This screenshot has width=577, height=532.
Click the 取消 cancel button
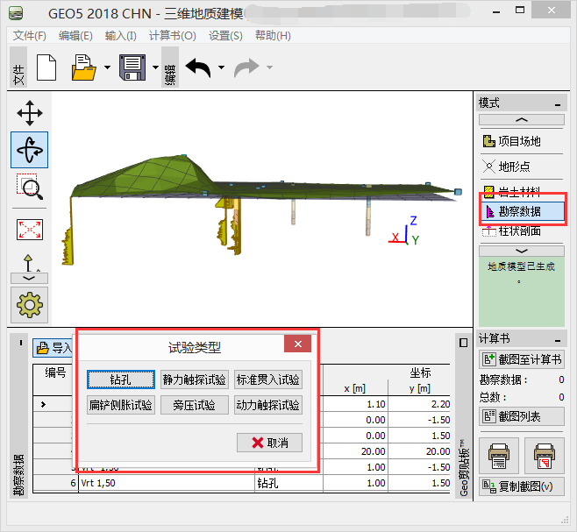[x=269, y=443]
